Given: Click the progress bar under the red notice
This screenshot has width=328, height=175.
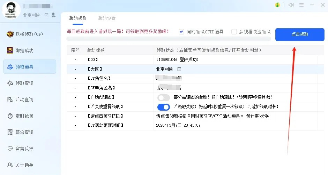Looking at the screenshot, I should coord(169,39).
